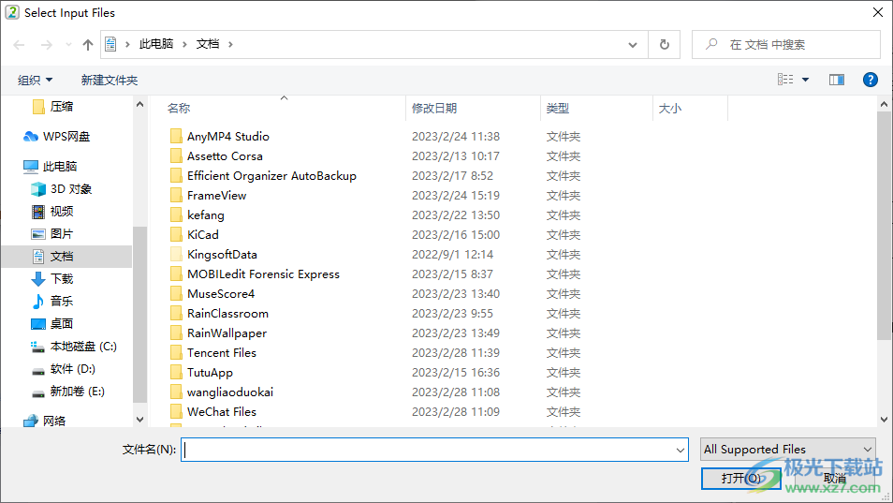Viewport: 893px width, 503px height.
Task: Select the FrameView folder
Action: coord(217,196)
